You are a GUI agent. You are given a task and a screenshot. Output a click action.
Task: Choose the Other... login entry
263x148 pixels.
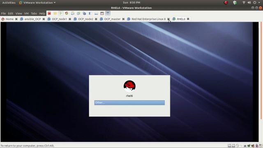pos(129,103)
